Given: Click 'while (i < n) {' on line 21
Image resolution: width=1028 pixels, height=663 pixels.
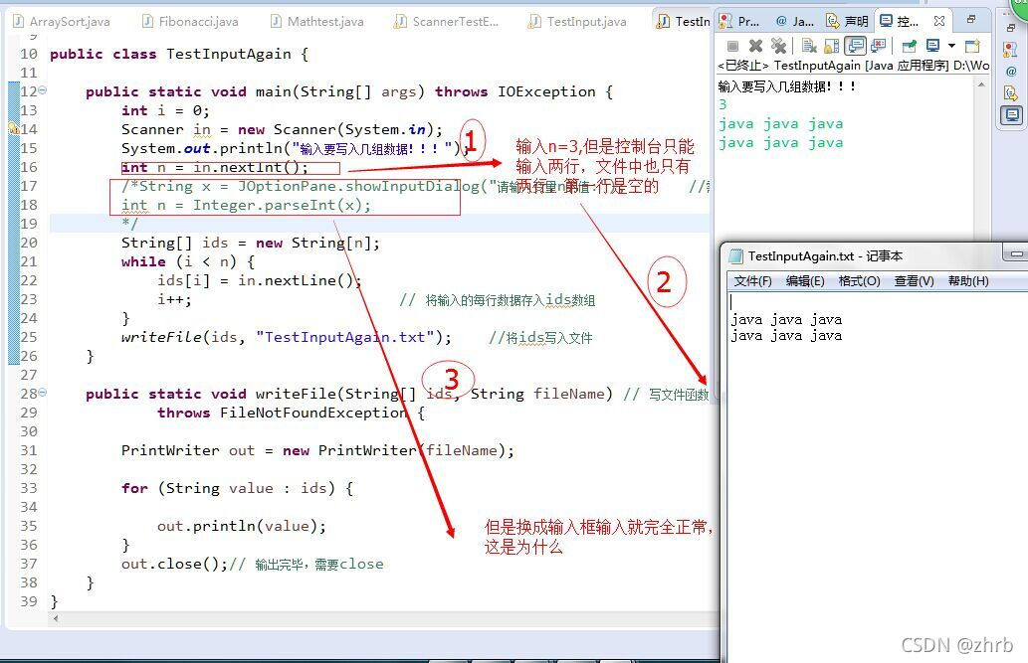Looking at the screenshot, I should click(187, 262).
